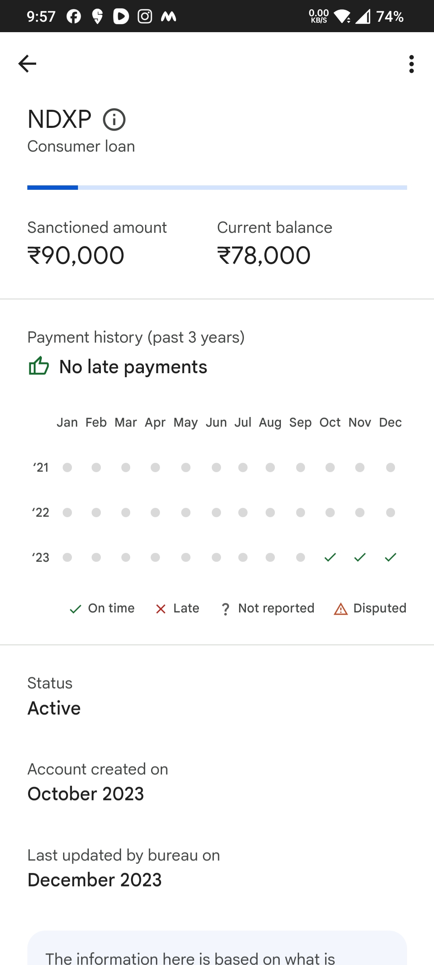This screenshot has height=965, width=434.
Task: Tap the Instagram notification icon in status bar
Action: (145, 16)
